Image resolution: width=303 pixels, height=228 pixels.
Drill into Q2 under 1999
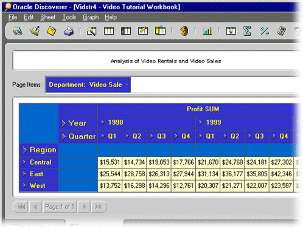225,136
